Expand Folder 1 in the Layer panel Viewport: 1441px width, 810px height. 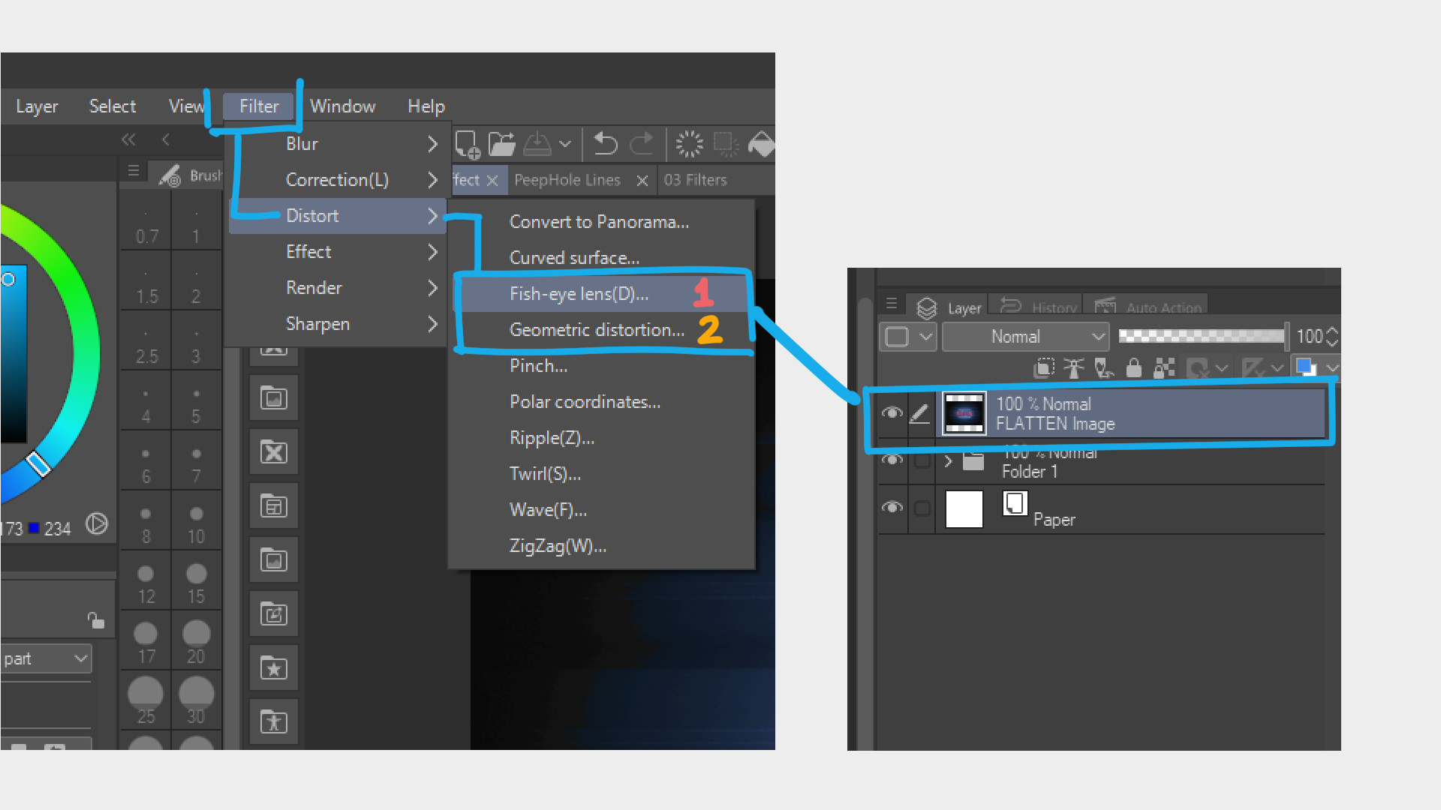pos(947,460)
